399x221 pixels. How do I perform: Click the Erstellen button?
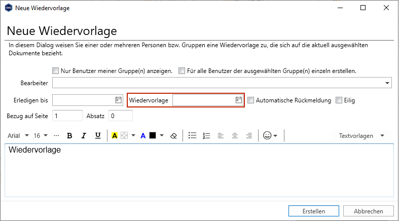[x=314, y=211]
